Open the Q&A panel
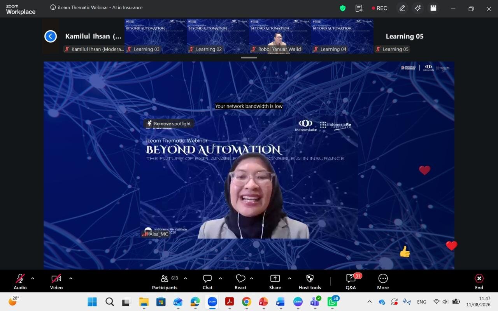 (351, 281)
